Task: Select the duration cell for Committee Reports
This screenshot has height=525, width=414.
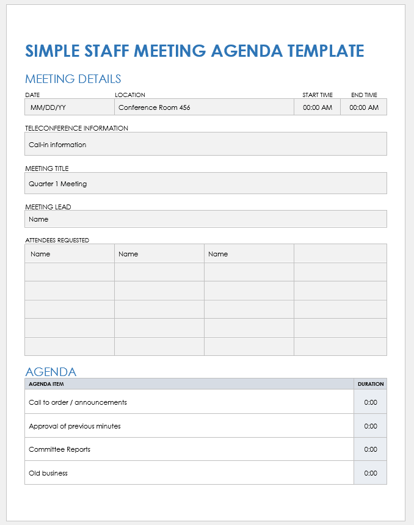Action: point(370,449)
